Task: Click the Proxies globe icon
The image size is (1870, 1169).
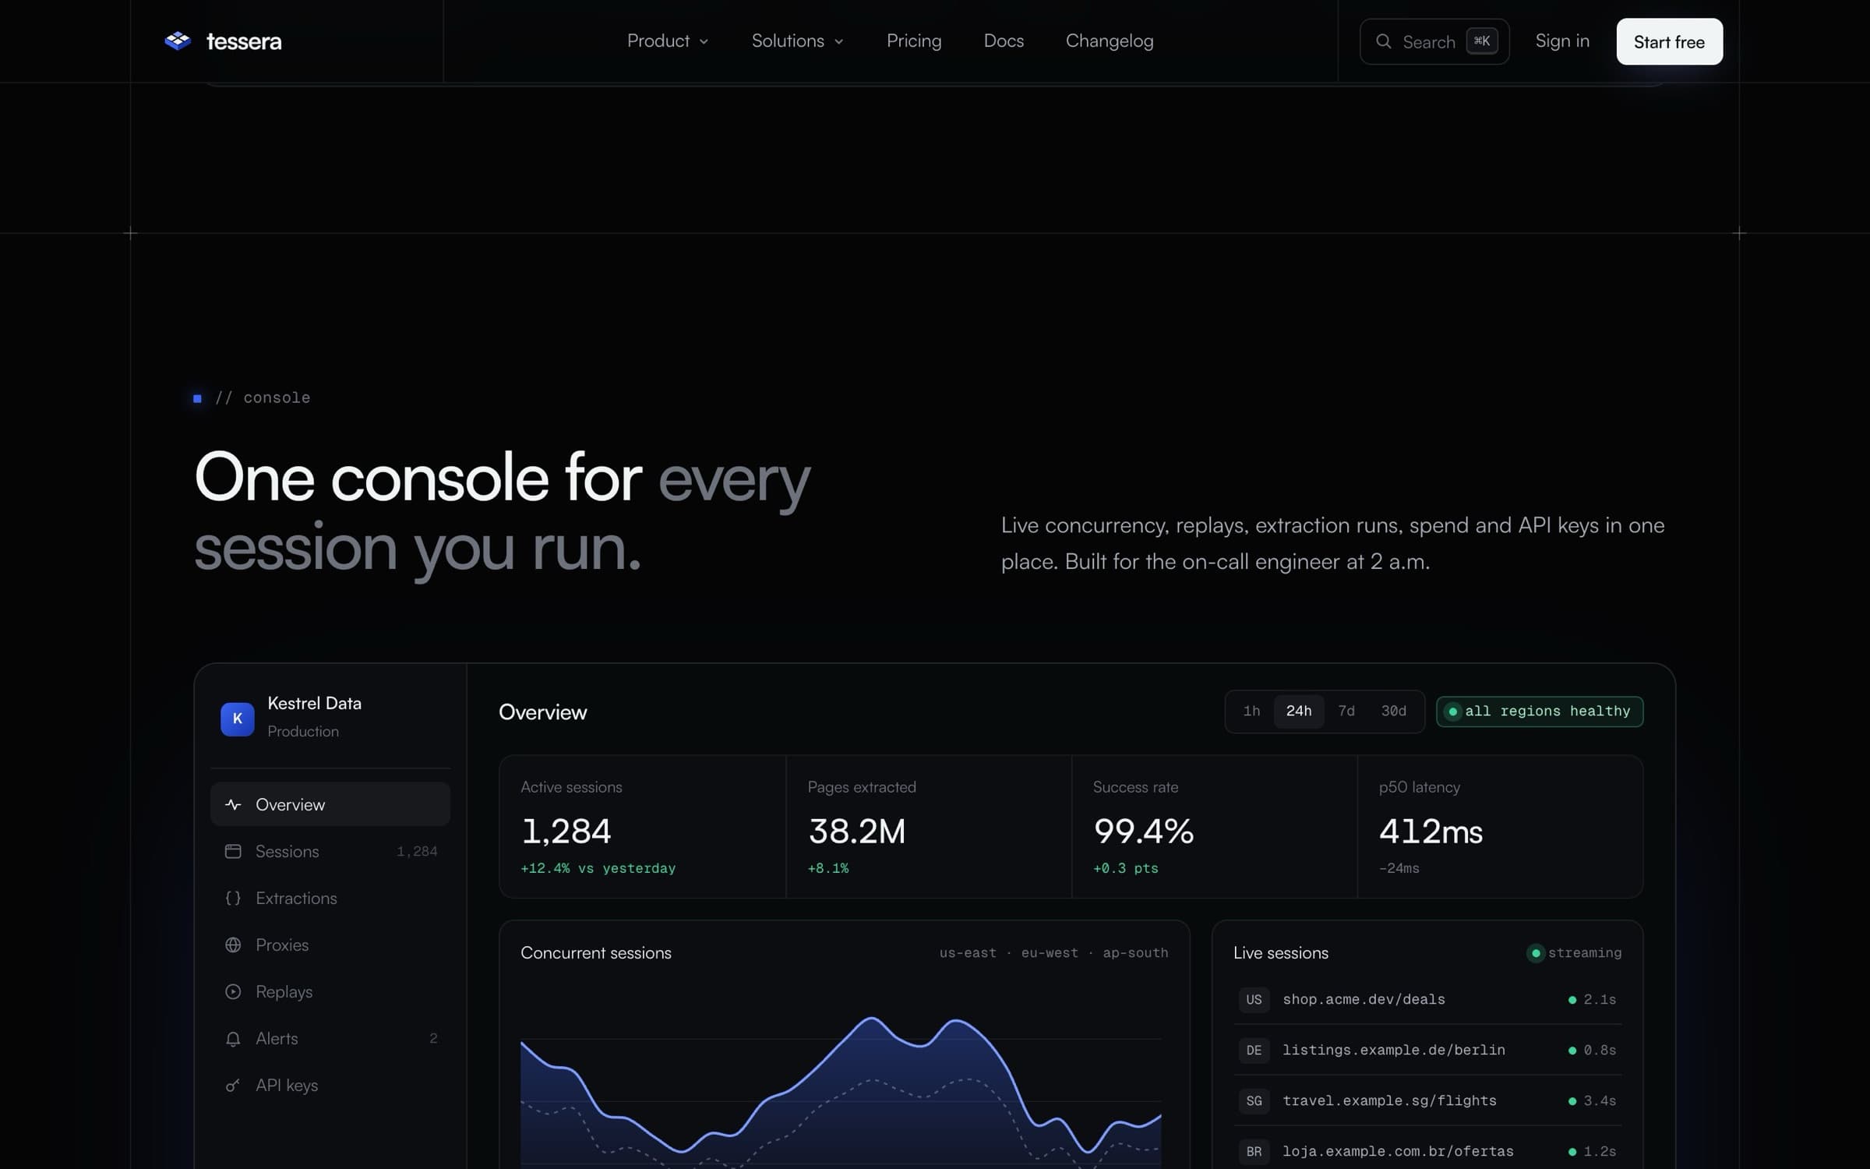Action: [233, 945]
